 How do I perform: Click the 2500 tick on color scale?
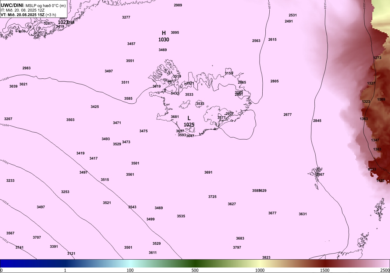click(385, 270)
